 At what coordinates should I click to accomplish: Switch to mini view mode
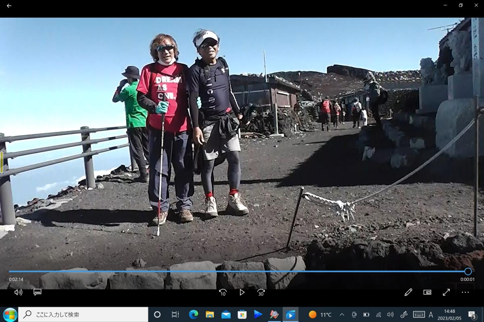point(427,292)
